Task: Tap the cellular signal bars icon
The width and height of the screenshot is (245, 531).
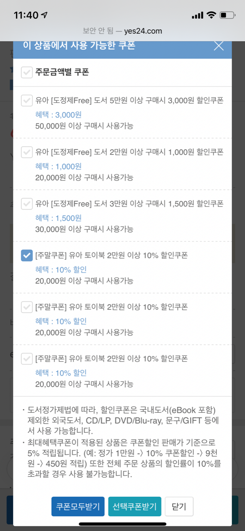Action: click(x=197, y=16)
